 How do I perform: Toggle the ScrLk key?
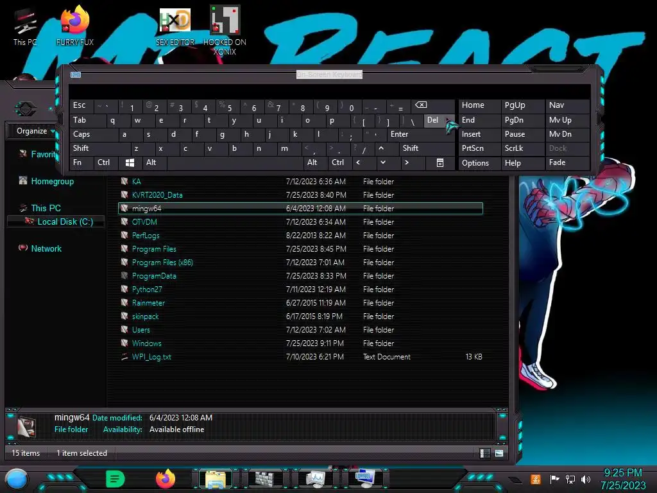tap(522, 148)
